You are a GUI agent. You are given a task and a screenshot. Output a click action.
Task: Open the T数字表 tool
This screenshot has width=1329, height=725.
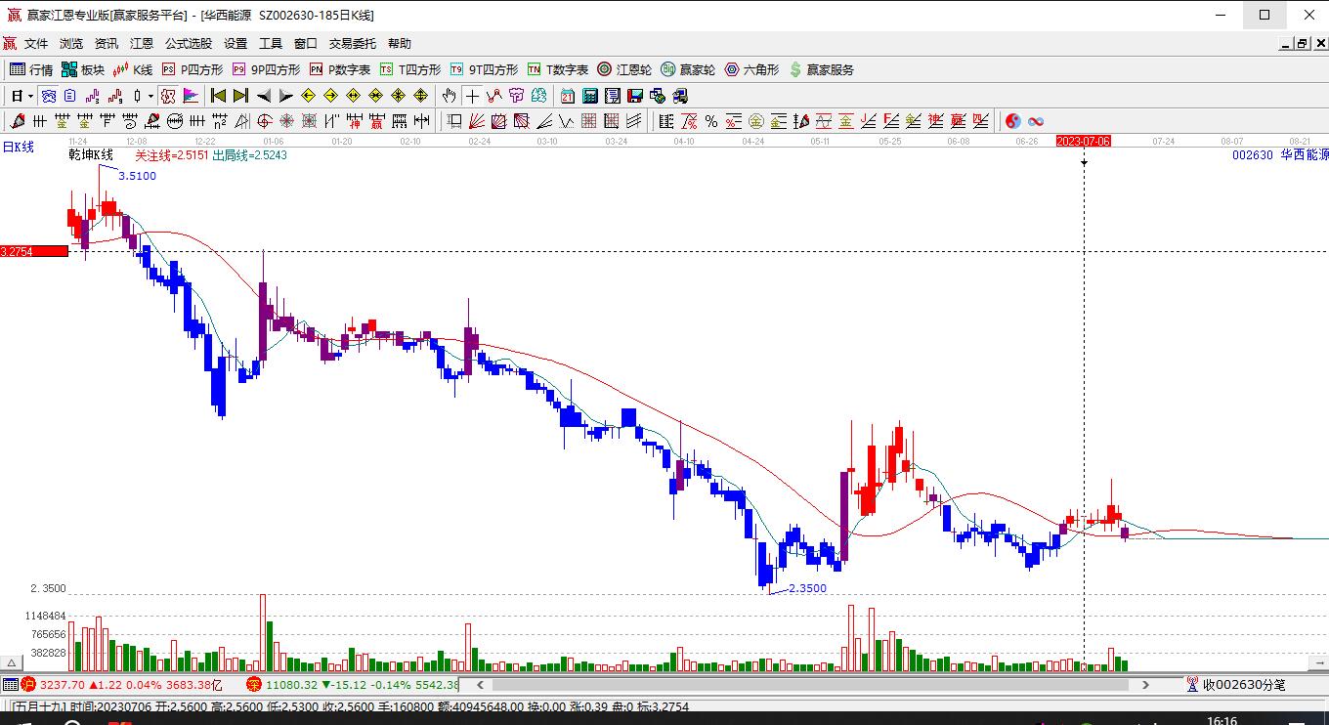[558, 69]
